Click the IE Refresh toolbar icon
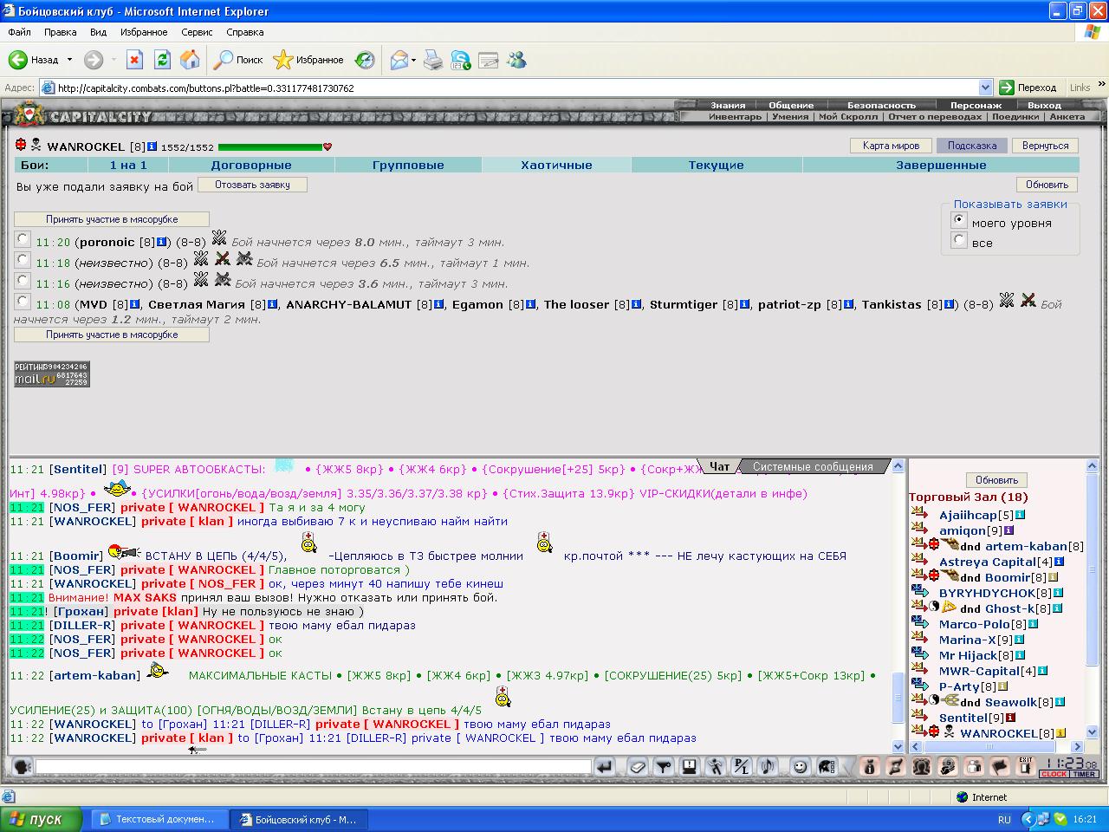This screenshot has height=832, width=1109. tap(162, 60)
